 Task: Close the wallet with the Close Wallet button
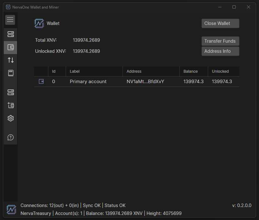[x=220, y=23]
